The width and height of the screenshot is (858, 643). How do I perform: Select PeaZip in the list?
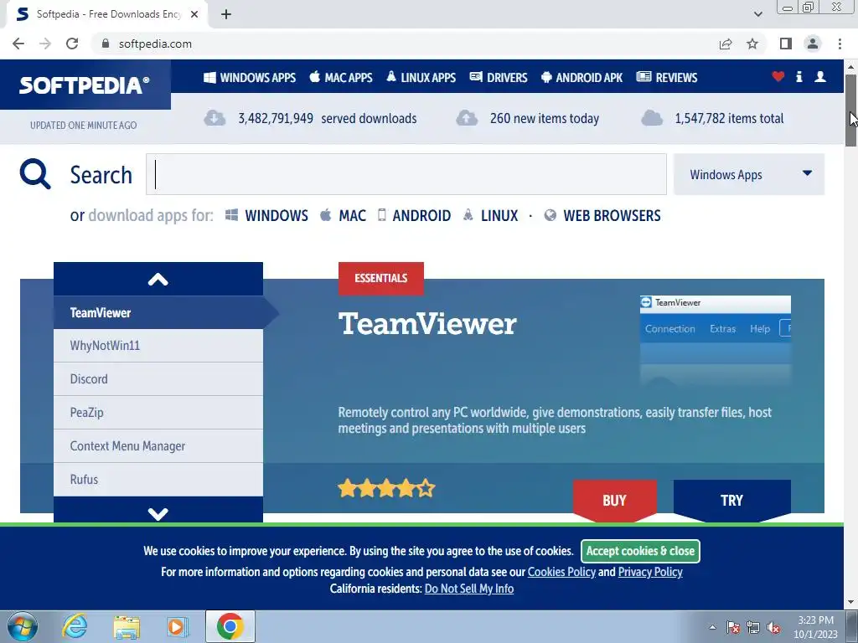coord(158,412)
